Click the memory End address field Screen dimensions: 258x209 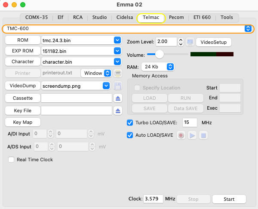click(x=230, y=98)
